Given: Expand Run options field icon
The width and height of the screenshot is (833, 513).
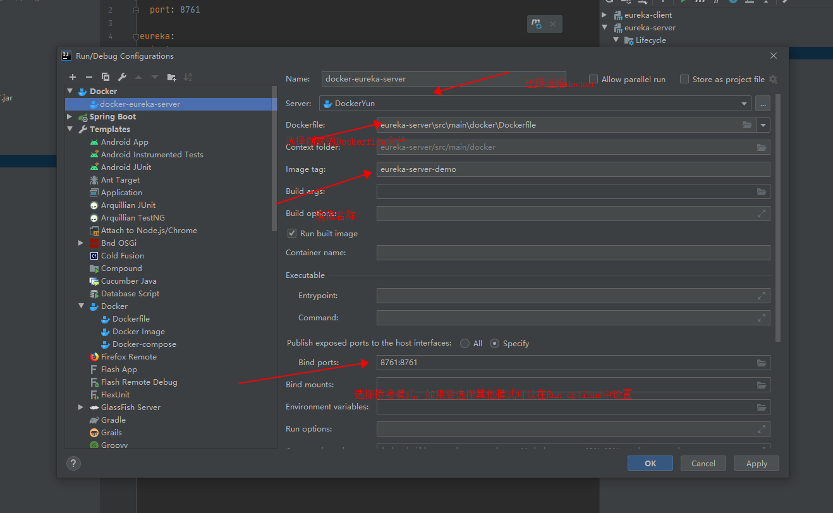Looking at the screenshot, I should click(762, 429).
